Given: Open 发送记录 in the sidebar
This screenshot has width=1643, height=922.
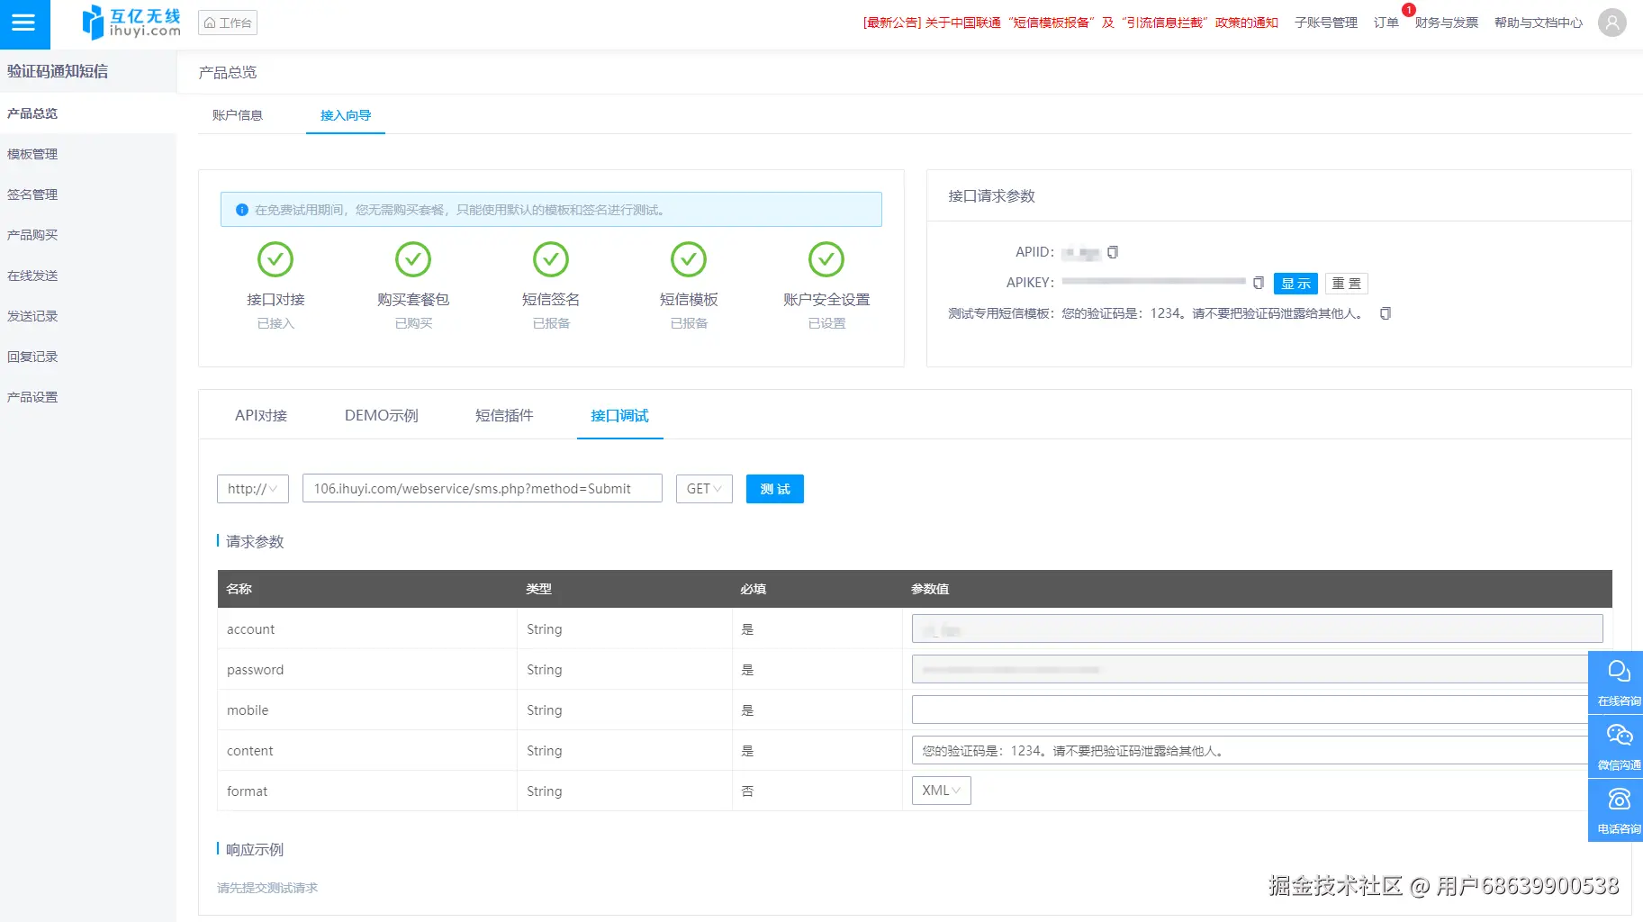Looking at the screenshot, I should [x=88, y=316].
